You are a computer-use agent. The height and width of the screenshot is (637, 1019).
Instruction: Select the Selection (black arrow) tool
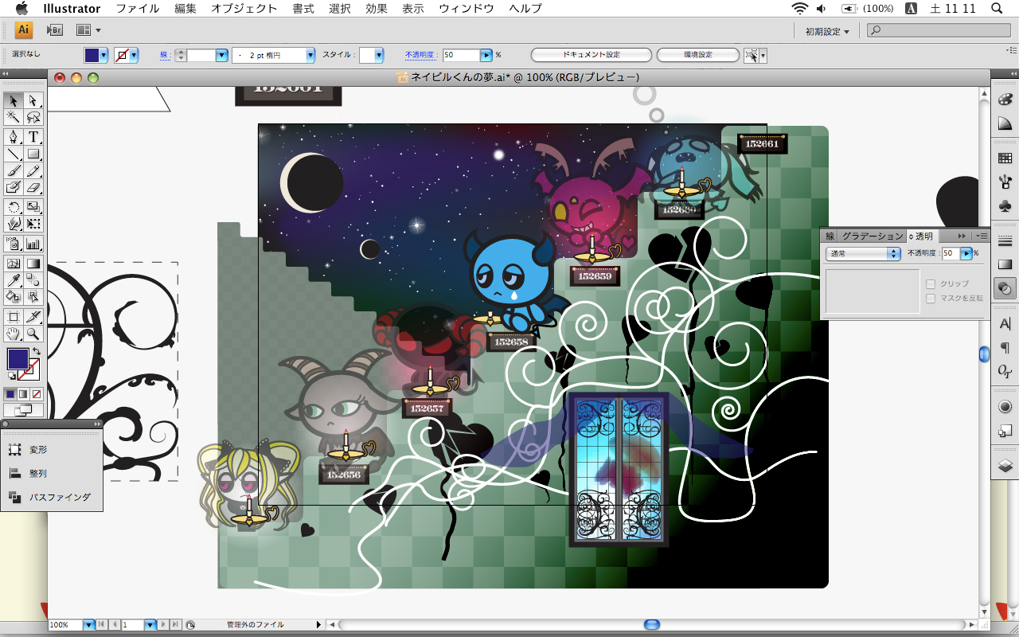13,100
